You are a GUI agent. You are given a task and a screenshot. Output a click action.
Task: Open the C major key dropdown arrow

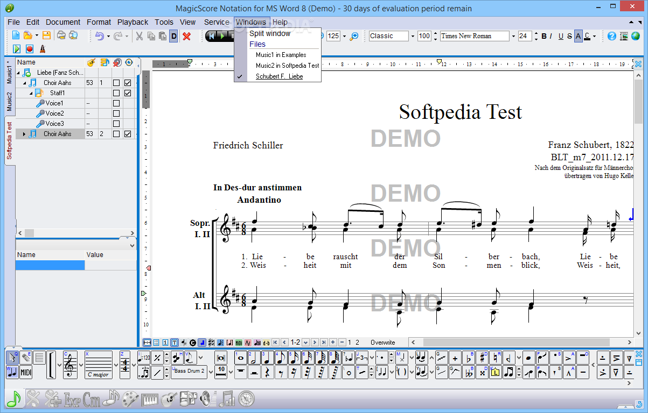pyautogui.click(x=116, y=365)
